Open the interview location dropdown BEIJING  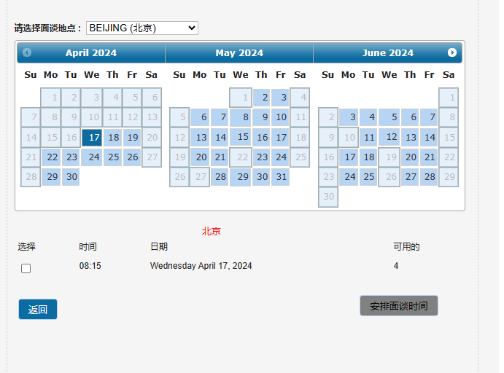(142, 28)
